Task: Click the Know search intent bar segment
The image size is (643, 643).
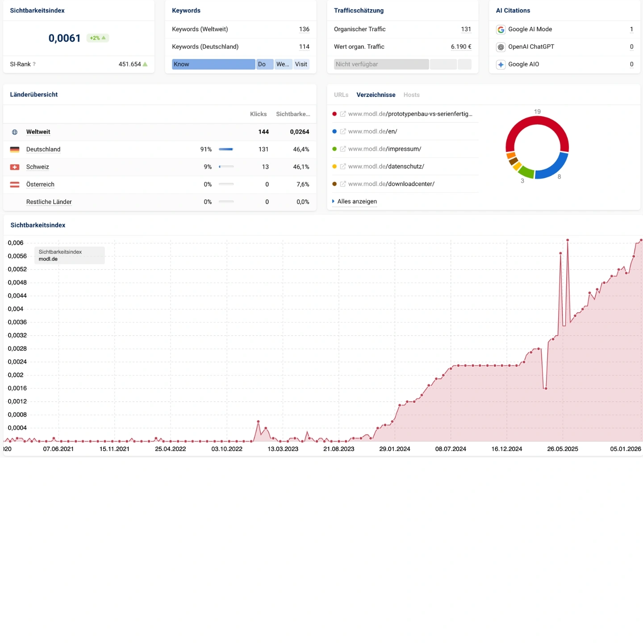Action: tap(213, 64)
